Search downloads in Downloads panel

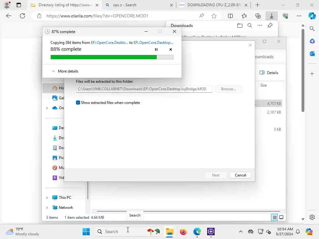point(250,26)
